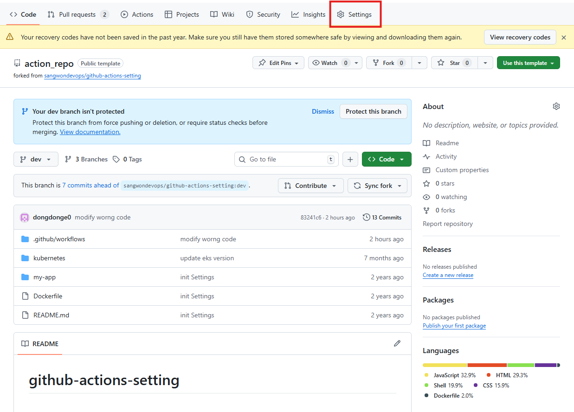Open the green Code dropdown
The height and width of the screenshot is (412, 574).
pos(387,159)
